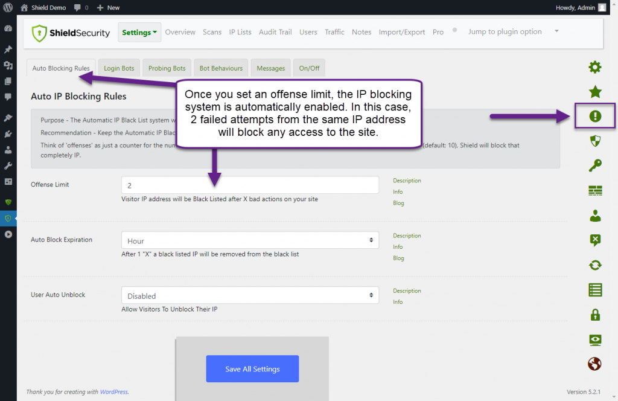The image size is (618, 401).
Task: Switch to the On/Off tab
Action: 309,68
